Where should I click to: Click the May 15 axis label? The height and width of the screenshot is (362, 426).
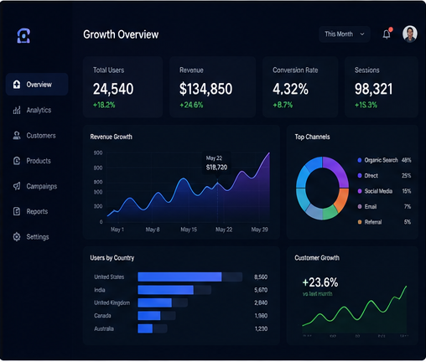189,230
